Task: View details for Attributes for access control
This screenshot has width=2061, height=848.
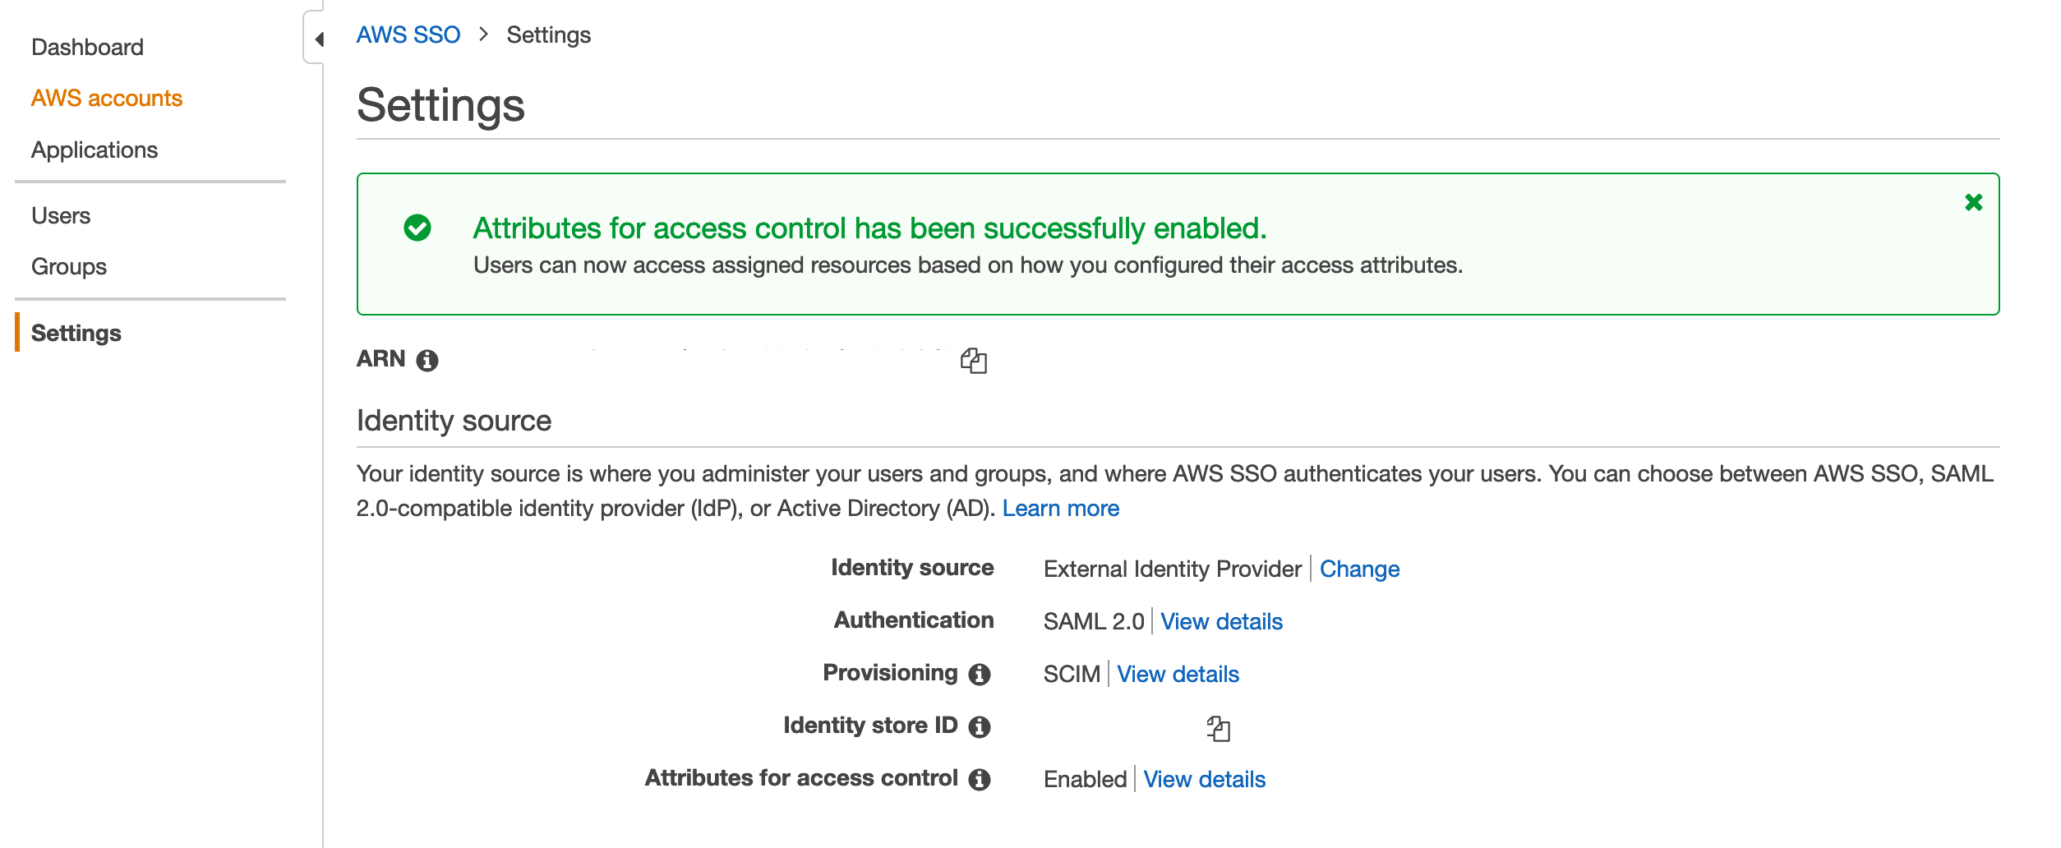Action: [1205, 779]
